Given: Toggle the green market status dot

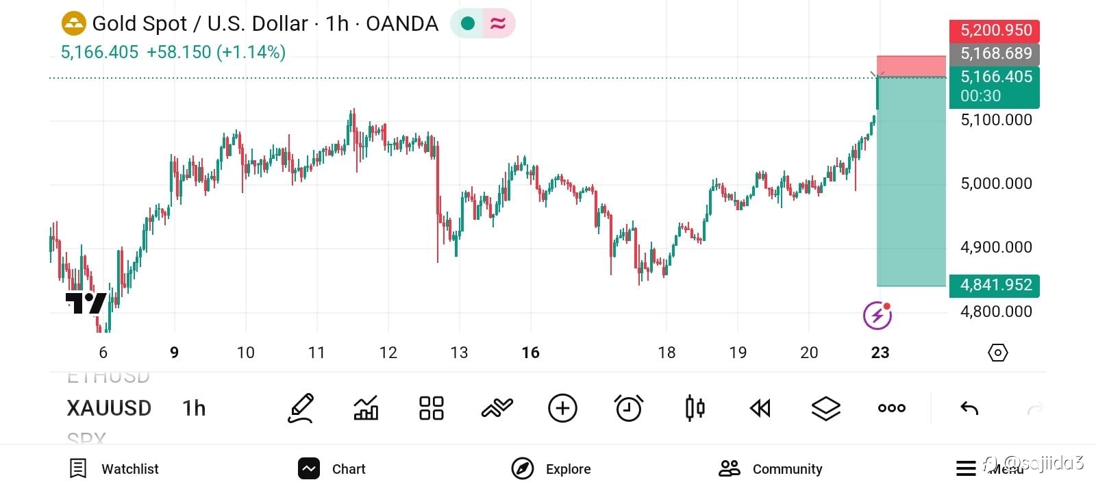Looking at the screenshot, I should coord(468,24).
